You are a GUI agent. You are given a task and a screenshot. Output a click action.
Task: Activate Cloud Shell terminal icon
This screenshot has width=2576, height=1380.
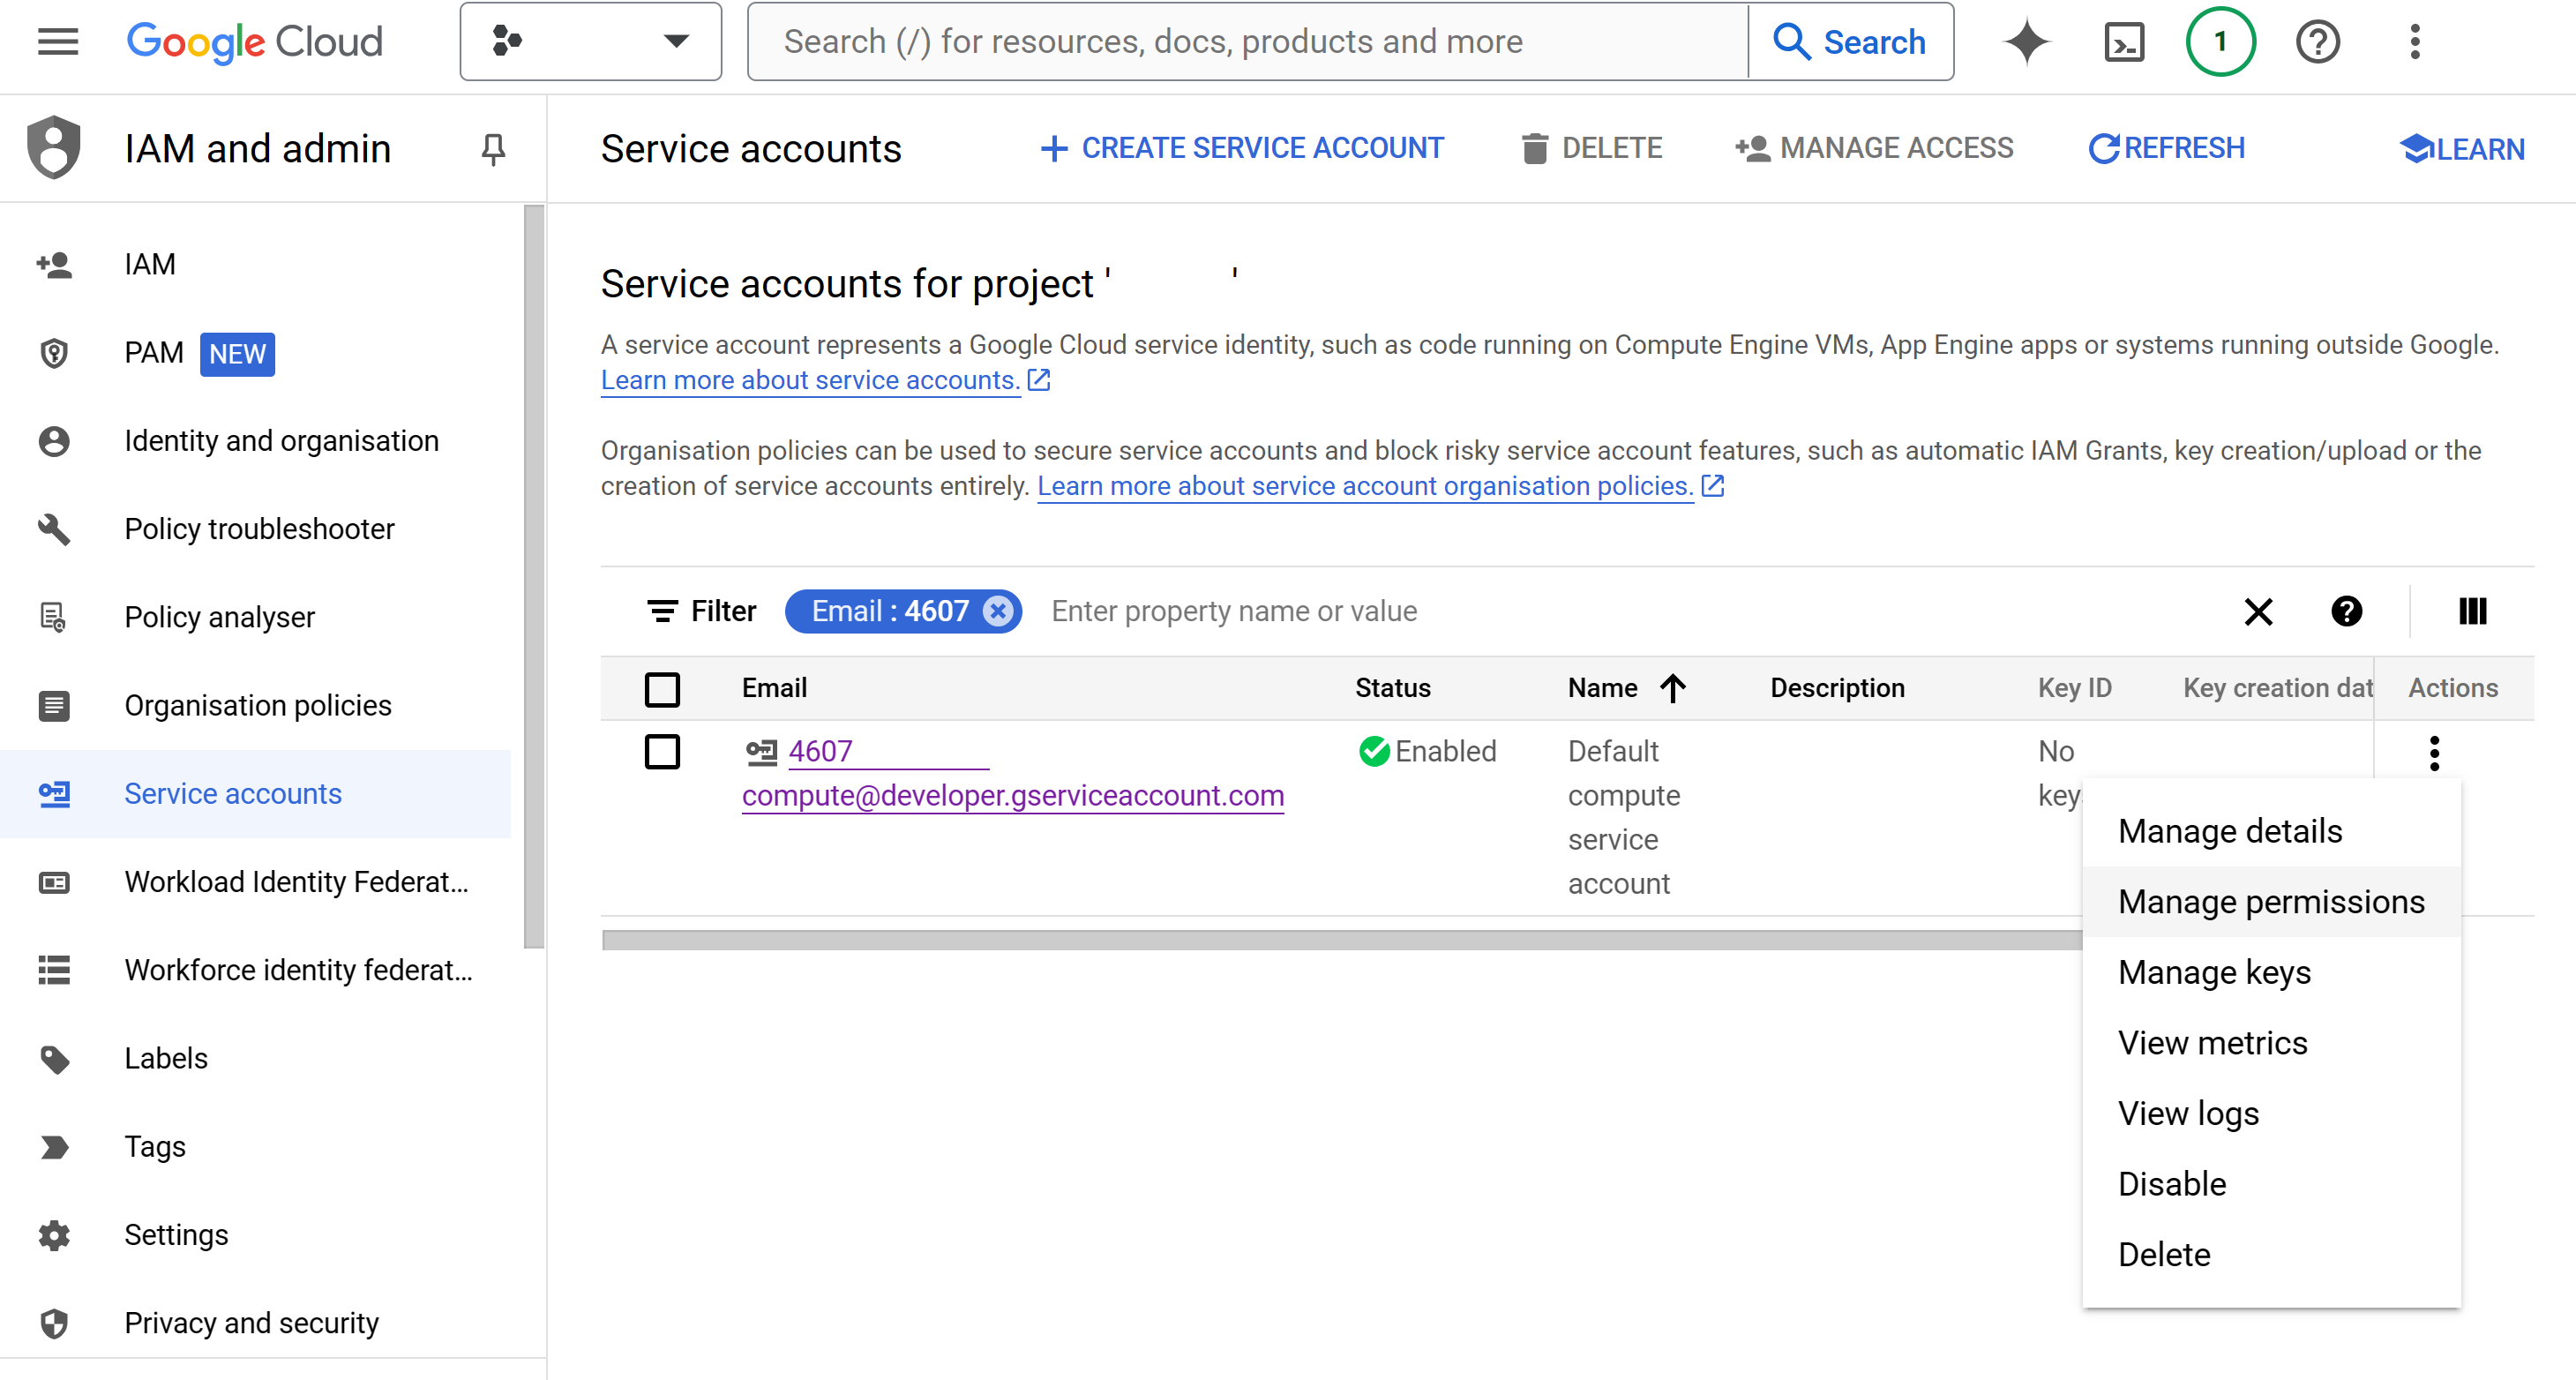(2123, 42)
